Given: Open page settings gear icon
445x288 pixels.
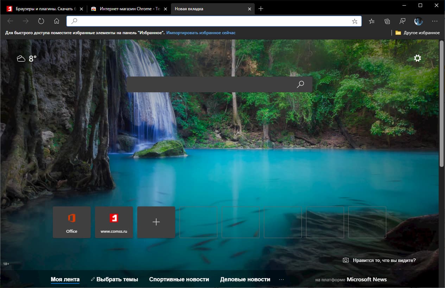Looking at the screenshot, I should pos(418,58).
